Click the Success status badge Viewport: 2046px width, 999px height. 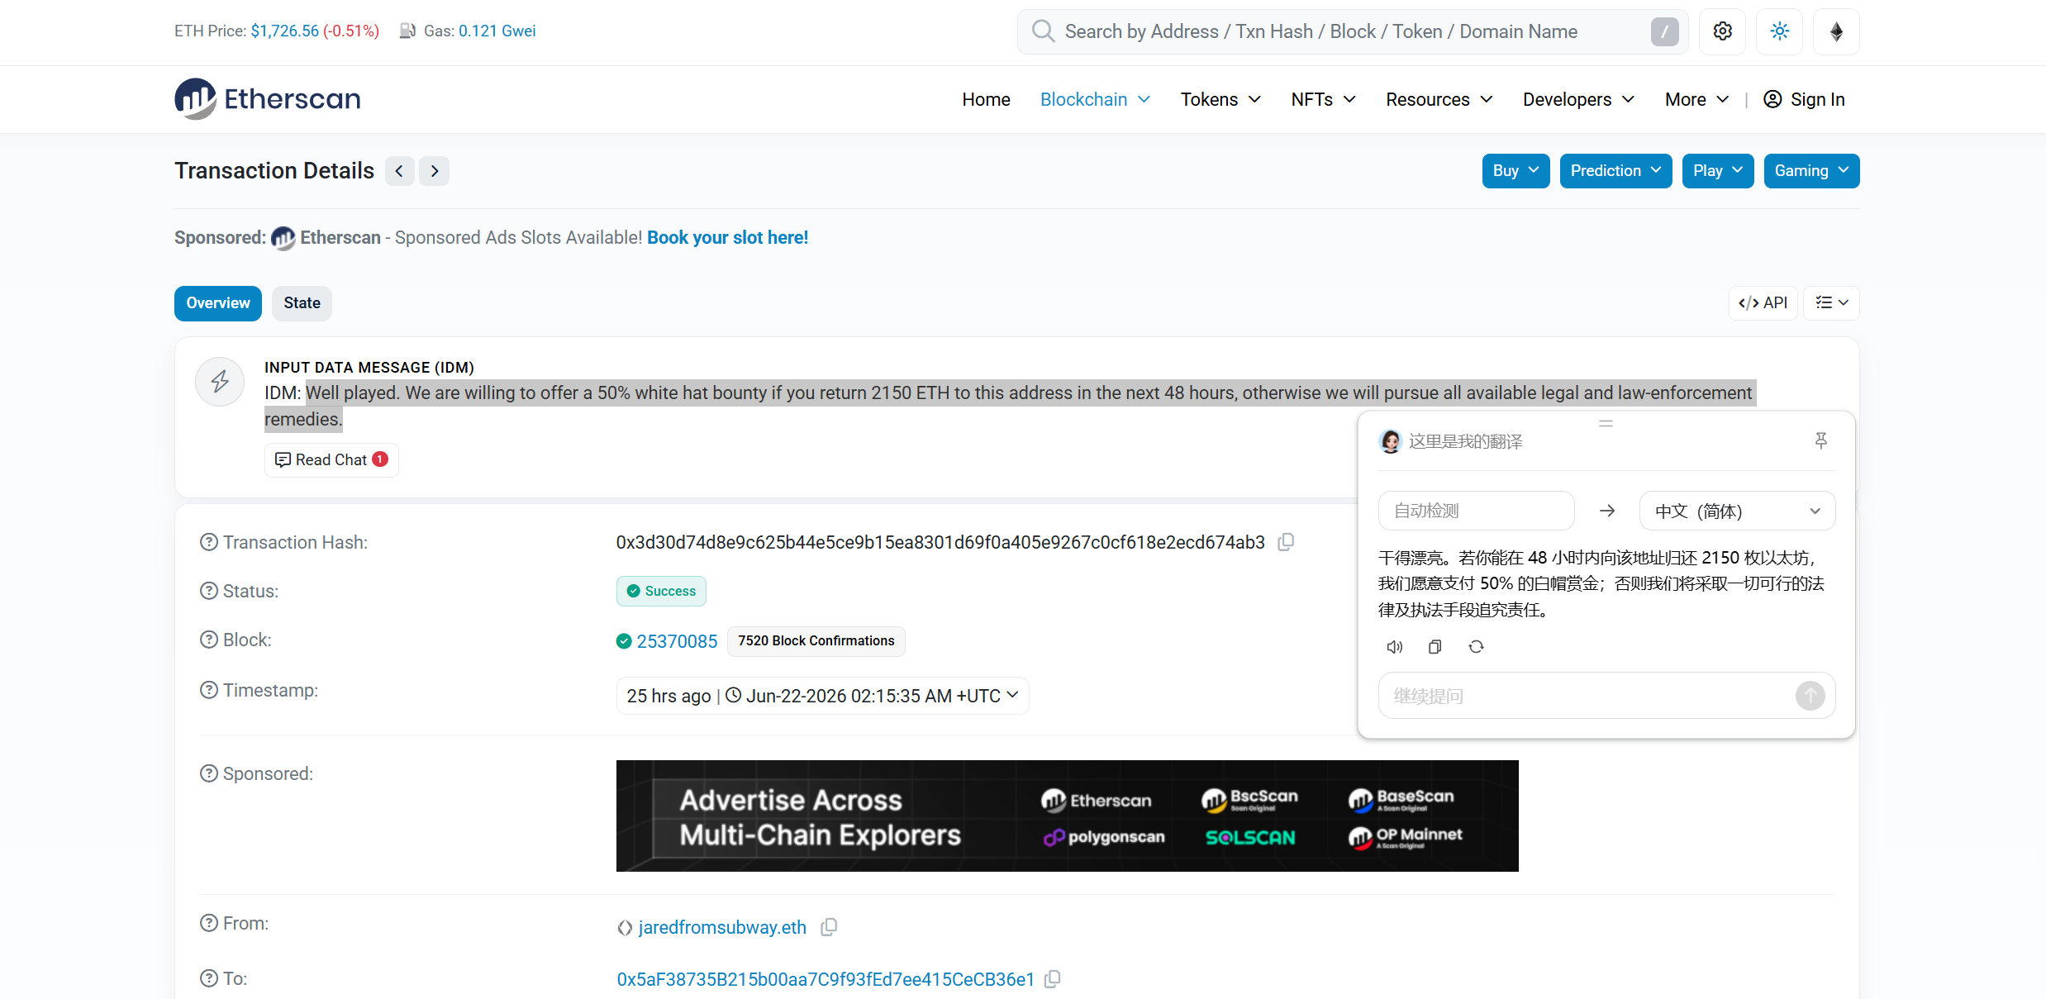(661, 591)
